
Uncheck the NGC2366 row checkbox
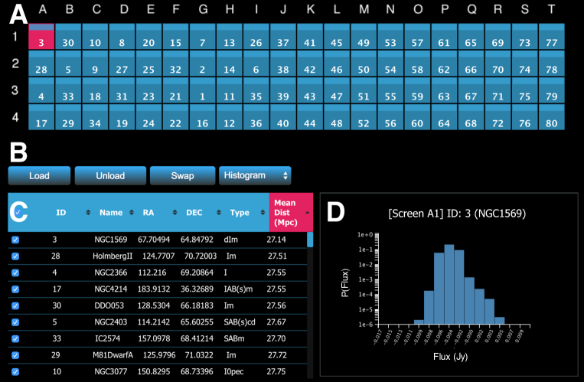click(x=15, y=273)
